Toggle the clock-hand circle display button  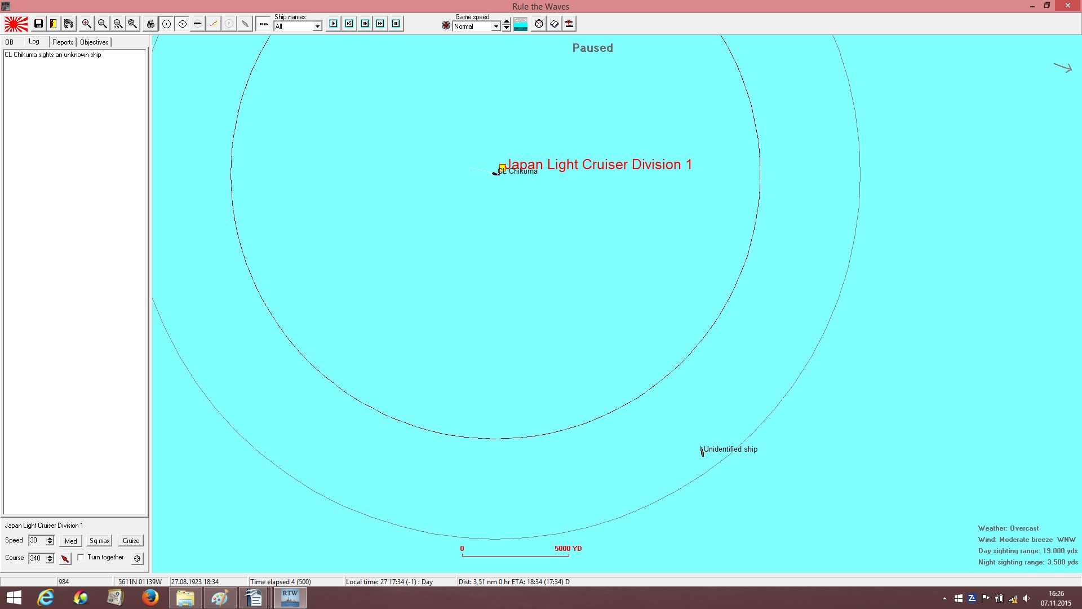click(183, 24)
